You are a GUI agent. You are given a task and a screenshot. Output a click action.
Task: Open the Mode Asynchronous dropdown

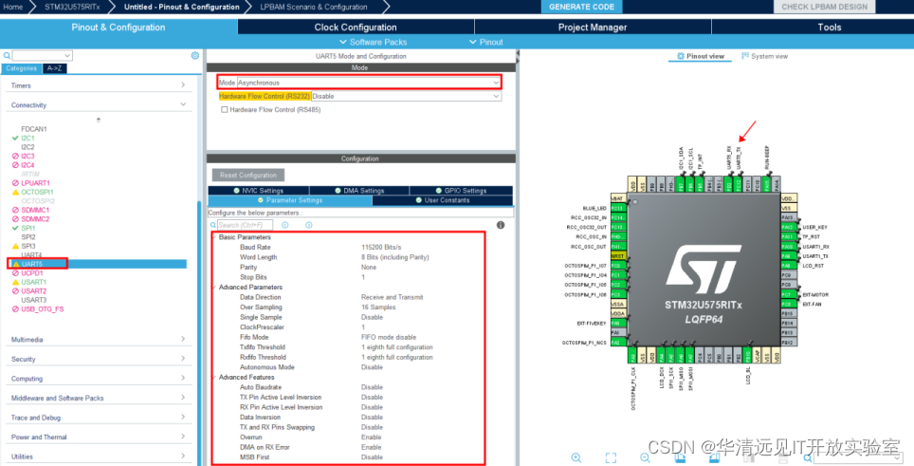click(369, 83)
